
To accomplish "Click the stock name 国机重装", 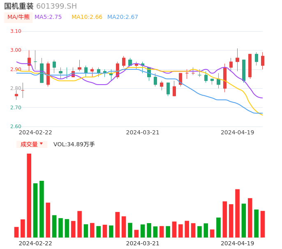I will [19, 6].
